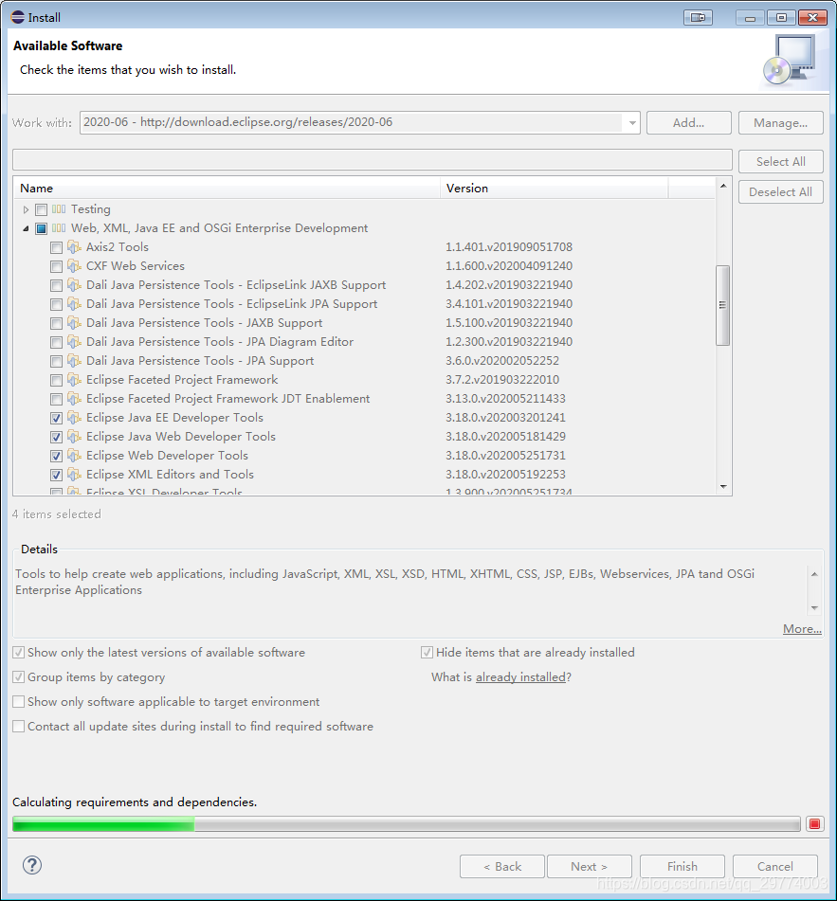Enable Show only software applicable to target environment
Viewport: 837px width, 901px height.
click(18, 702)
